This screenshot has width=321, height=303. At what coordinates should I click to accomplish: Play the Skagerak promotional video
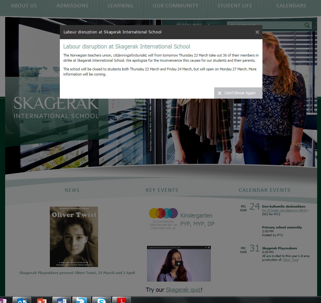(179, 263)
